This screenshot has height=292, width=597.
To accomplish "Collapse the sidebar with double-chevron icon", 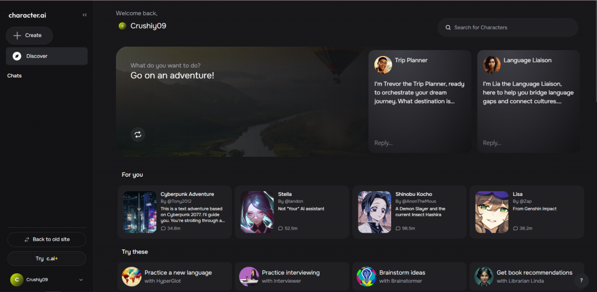I will (85, 15).
